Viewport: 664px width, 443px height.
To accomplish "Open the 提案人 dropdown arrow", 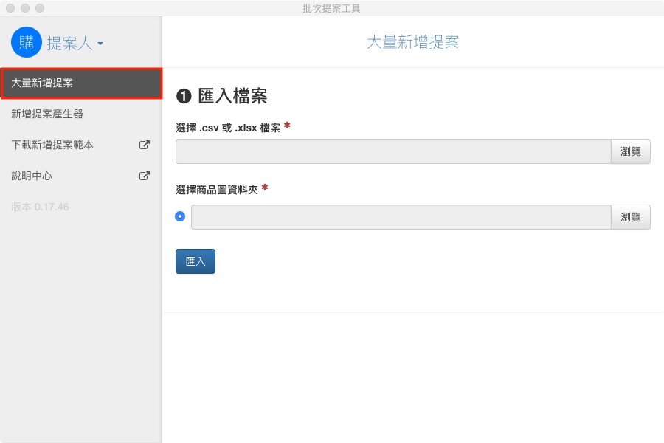I will point(100,44).
